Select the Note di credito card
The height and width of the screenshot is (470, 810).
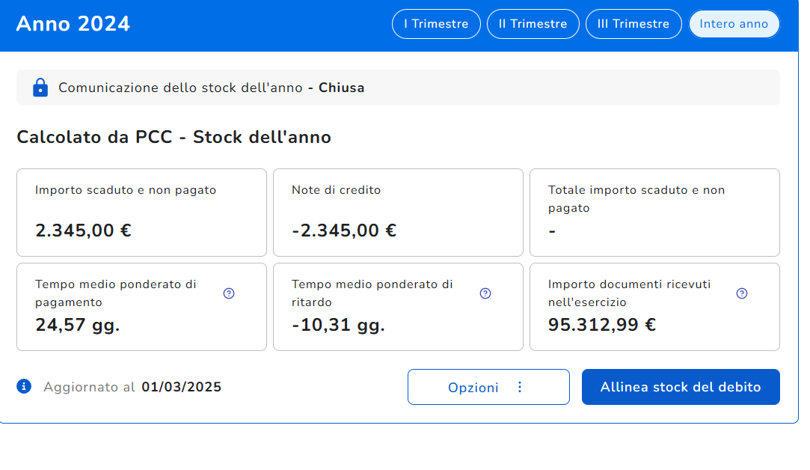coord(398,213)
